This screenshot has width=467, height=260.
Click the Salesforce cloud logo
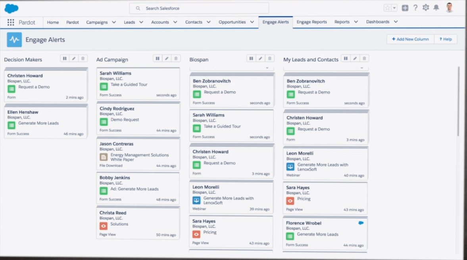tap(12, 8)
